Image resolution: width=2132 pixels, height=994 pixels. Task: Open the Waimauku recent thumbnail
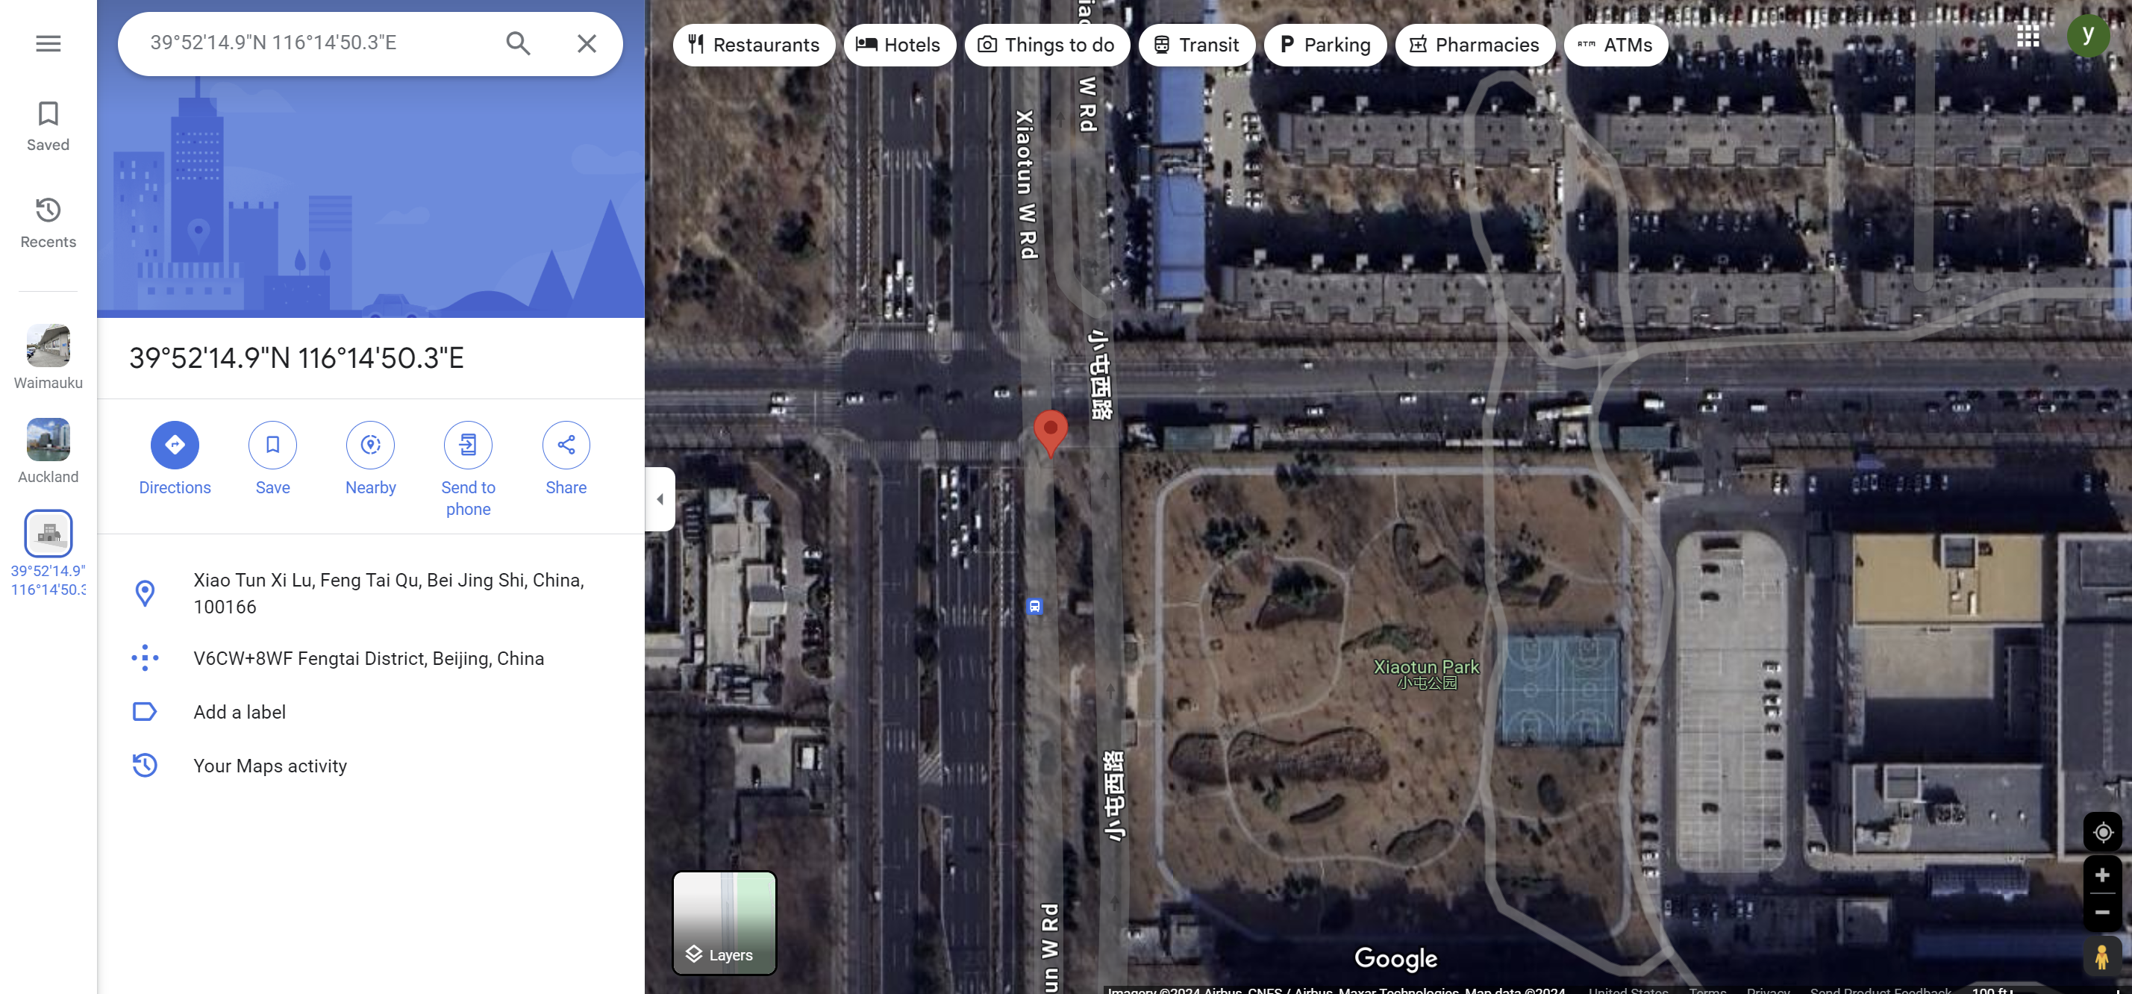coord(48,357)
